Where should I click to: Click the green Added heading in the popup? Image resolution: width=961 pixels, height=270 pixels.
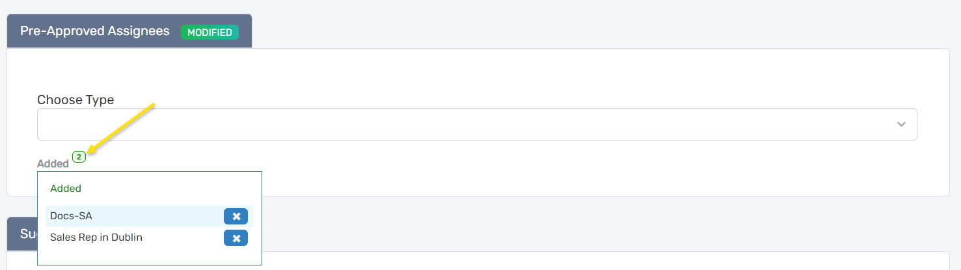(66, 189)
